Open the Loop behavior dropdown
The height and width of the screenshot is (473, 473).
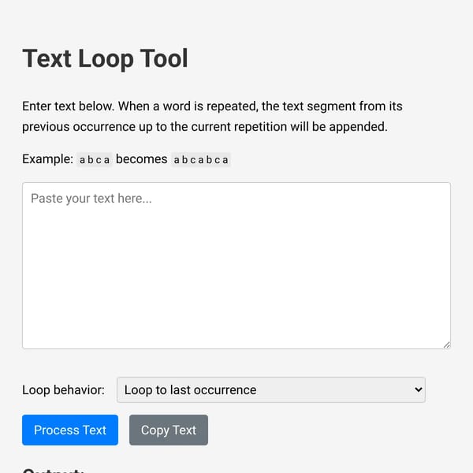coord(271,389)
